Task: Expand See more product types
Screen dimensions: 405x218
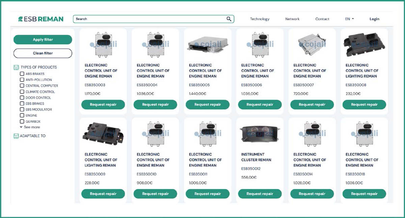Action: tap(30, 127)
